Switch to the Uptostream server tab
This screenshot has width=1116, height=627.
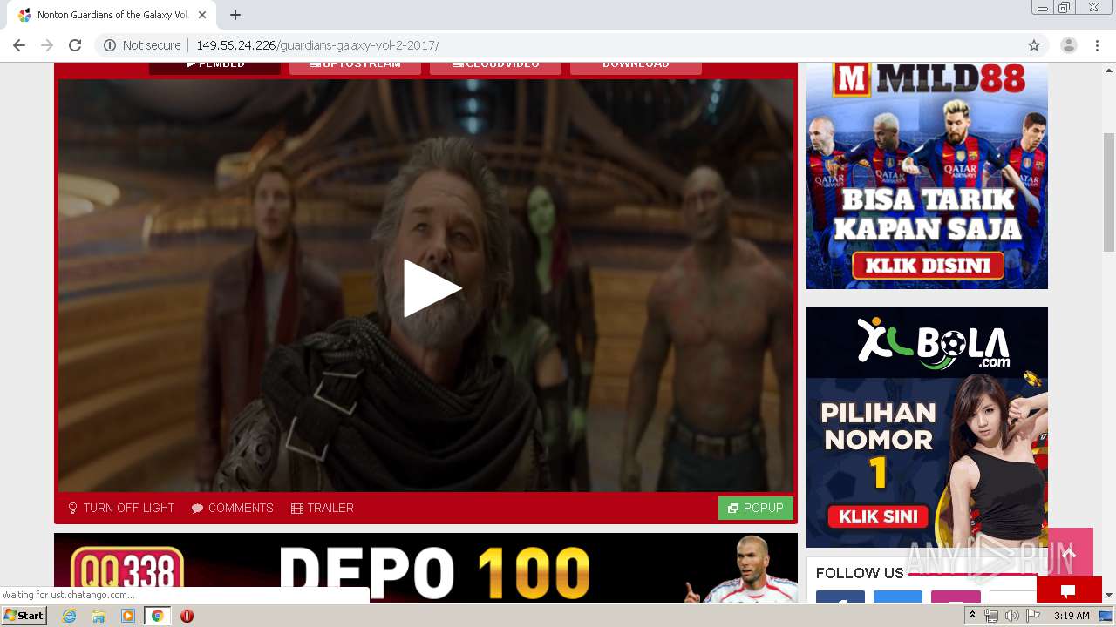(355, 68)
